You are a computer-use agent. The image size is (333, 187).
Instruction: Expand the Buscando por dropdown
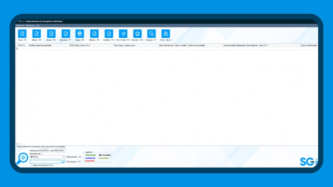[64, 157]
